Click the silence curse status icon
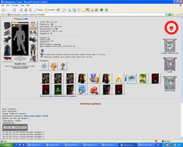The width and height of the screenshot is (183, 147). (x=41, y=54)
